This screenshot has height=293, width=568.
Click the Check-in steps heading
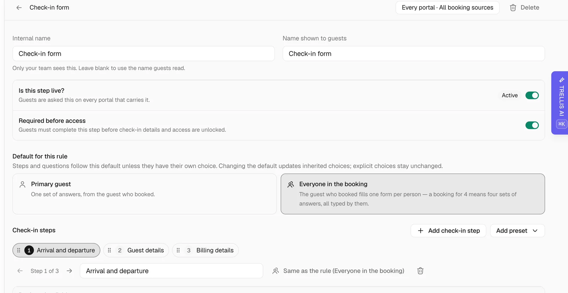[34, 230]
